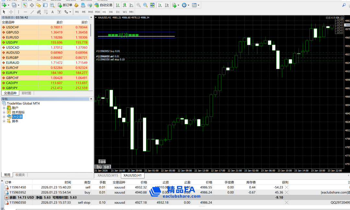Expand the 技术指标 tree node
Viewport: 350px width, 210px height.
pyautogui.click(x=4, y=112)
